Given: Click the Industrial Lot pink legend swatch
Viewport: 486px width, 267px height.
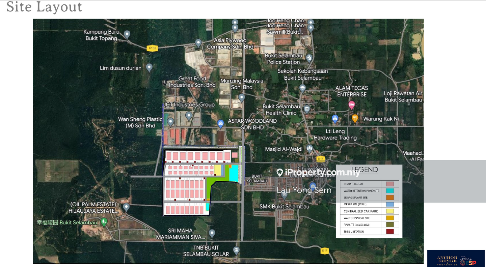Looking at the screenshot, I should (x=390, y=184).
